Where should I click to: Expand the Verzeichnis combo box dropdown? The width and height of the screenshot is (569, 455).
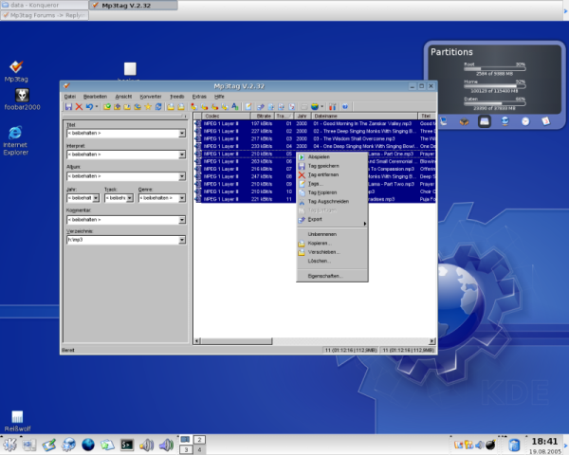pos(182,240)
